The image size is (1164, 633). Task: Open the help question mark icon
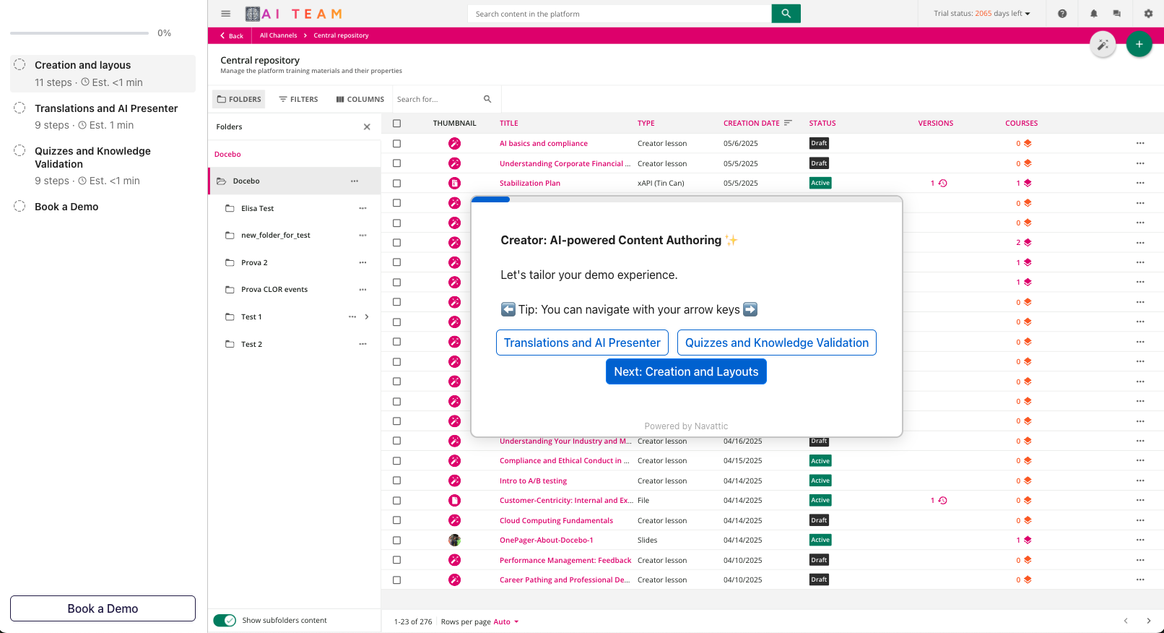pos(1062,14)
